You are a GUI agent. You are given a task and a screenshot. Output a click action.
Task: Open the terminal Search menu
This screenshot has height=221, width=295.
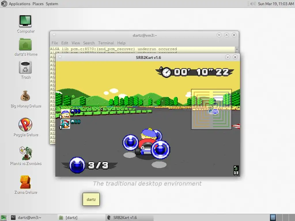point(89,43)
